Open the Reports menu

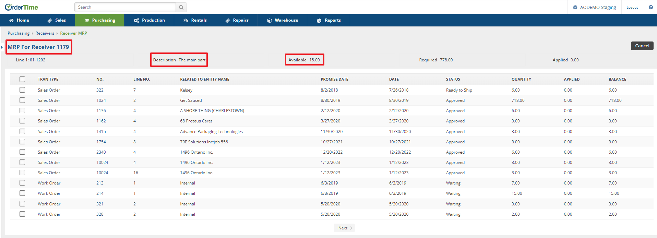click(328, 20)
